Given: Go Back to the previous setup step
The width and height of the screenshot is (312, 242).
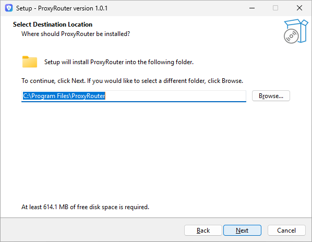Looking at the screenshot, I should (203, 231).
